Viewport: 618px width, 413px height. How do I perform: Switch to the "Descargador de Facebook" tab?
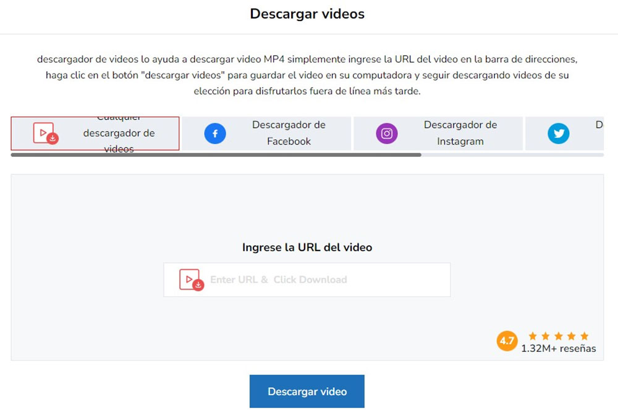coord(289,133)
